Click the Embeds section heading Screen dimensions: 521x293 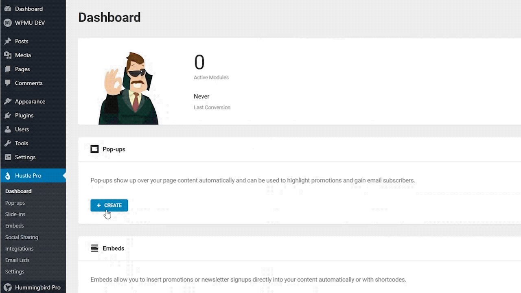point(114,248)
